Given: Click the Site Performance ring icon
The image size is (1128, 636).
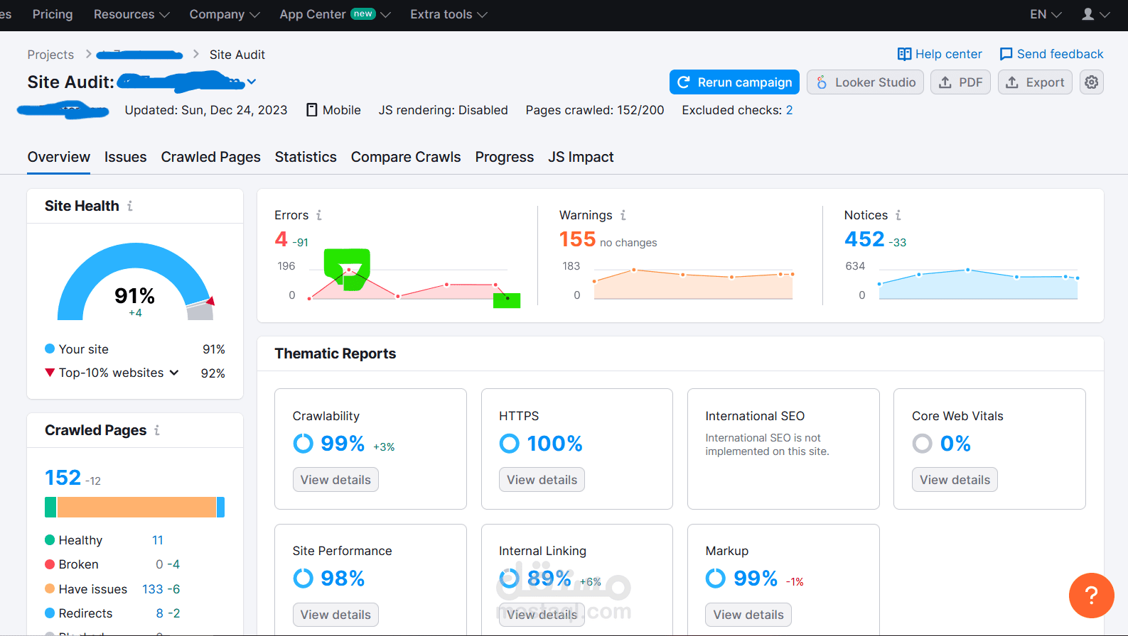Looking at the screenshot, I should click(x=303, y=579).
